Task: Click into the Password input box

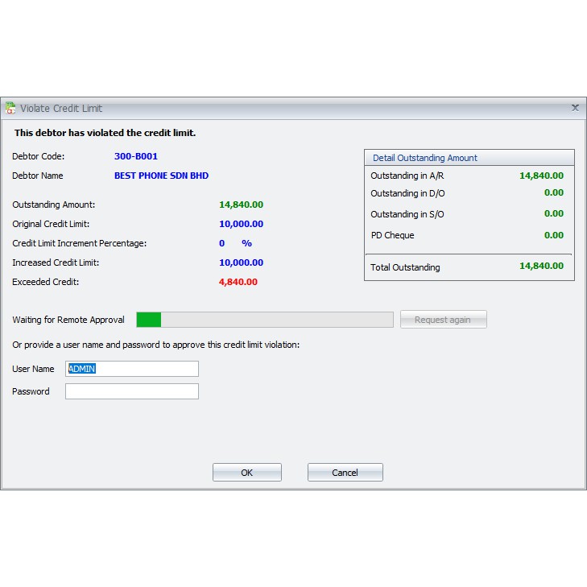Action: pyautogui.click(x=132, y=391)
